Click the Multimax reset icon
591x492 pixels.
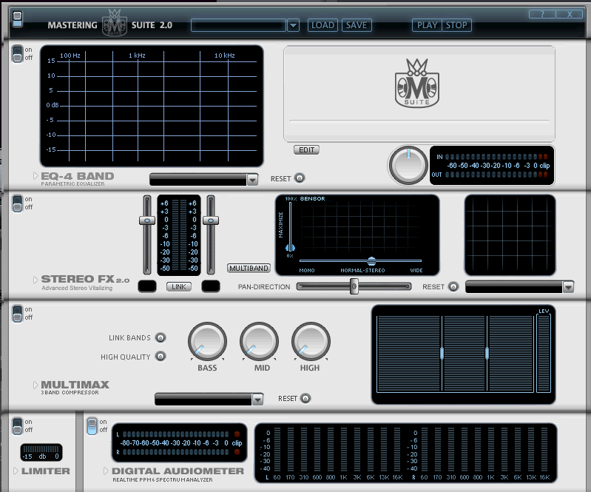pyautogui.click(x=305, y=399)
